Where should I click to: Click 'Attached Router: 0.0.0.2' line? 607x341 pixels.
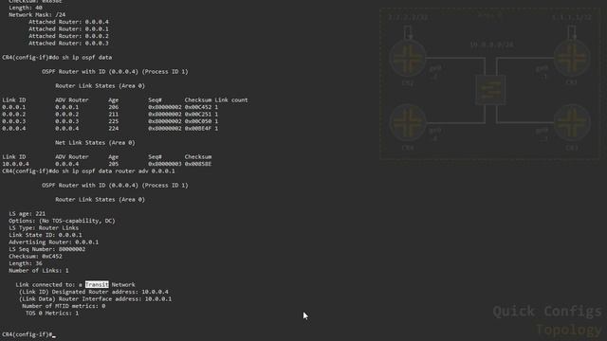click(x=68, y=36)
